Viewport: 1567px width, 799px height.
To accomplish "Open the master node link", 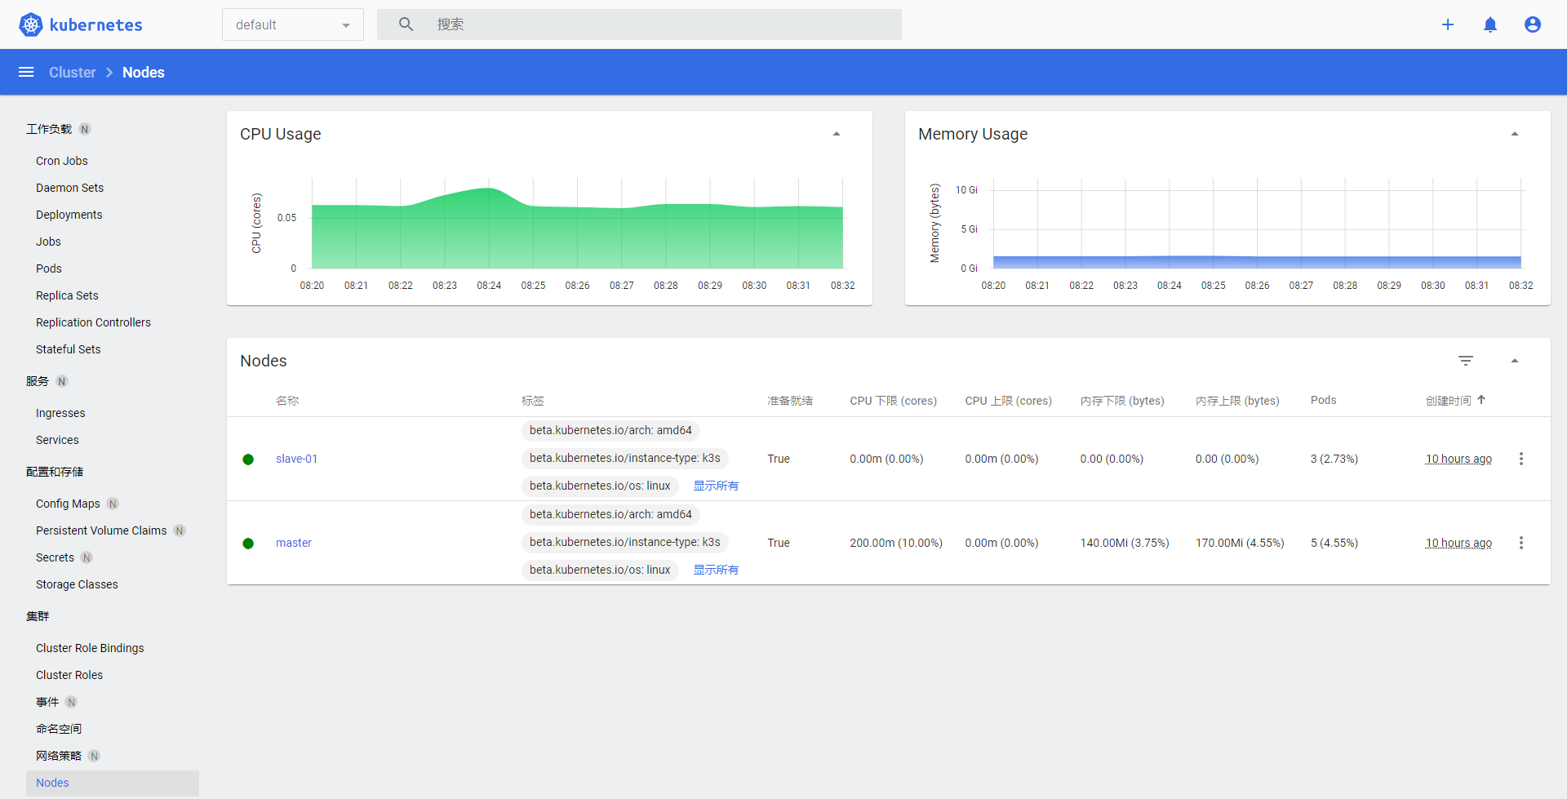I will (x=294, y=543).
